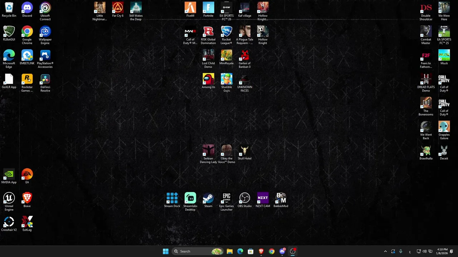This screenshot has width=458, height=257.
Task: Select Rockstar Games launcher shortcut
Action: (27, 83)
